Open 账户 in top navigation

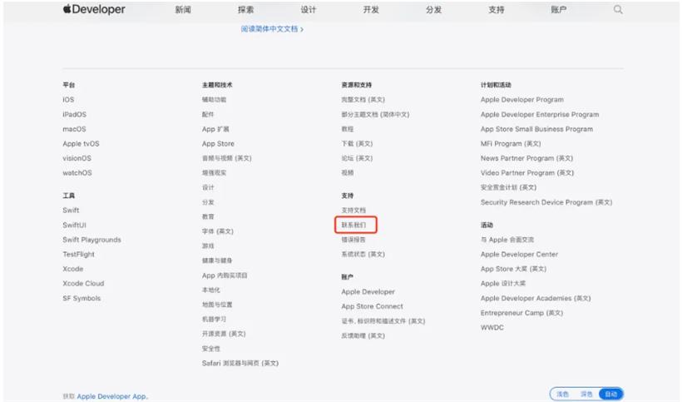pos(558,10)
